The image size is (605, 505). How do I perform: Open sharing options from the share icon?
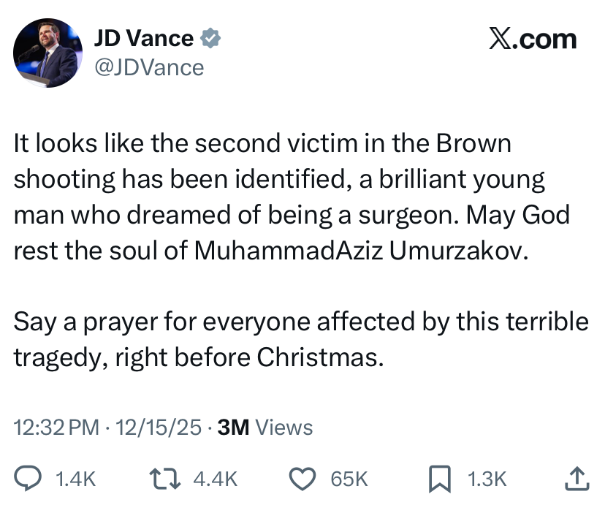point(577,479)
